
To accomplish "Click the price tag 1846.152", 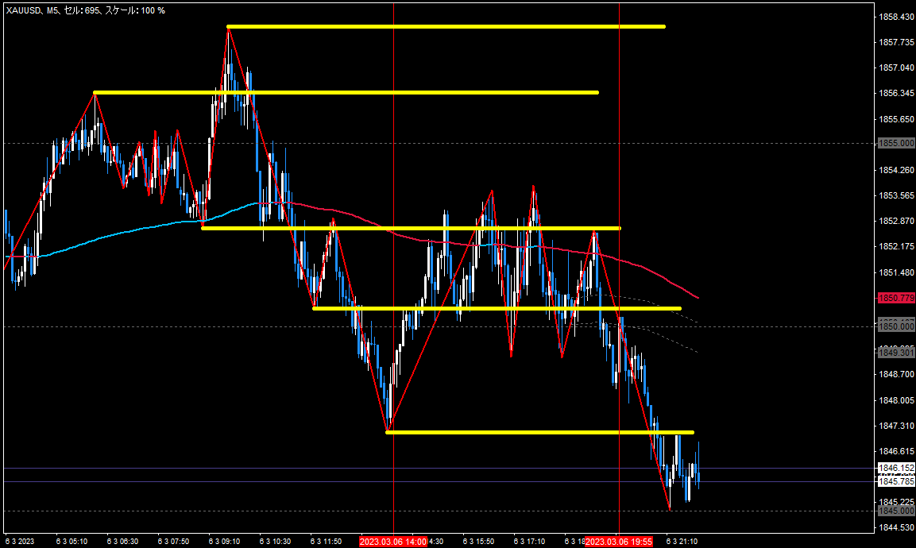I will tap(896, 468).
